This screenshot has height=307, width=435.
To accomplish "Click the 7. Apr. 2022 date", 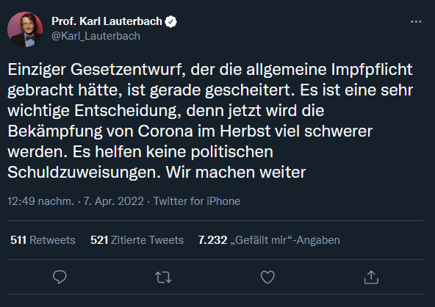I will click(x=114, y=201).
